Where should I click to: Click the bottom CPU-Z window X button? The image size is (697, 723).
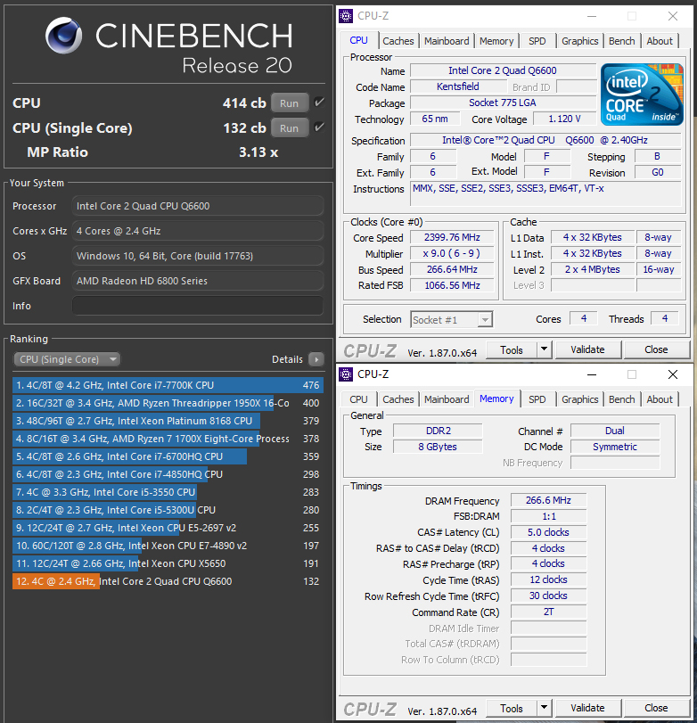pos(673,374)
